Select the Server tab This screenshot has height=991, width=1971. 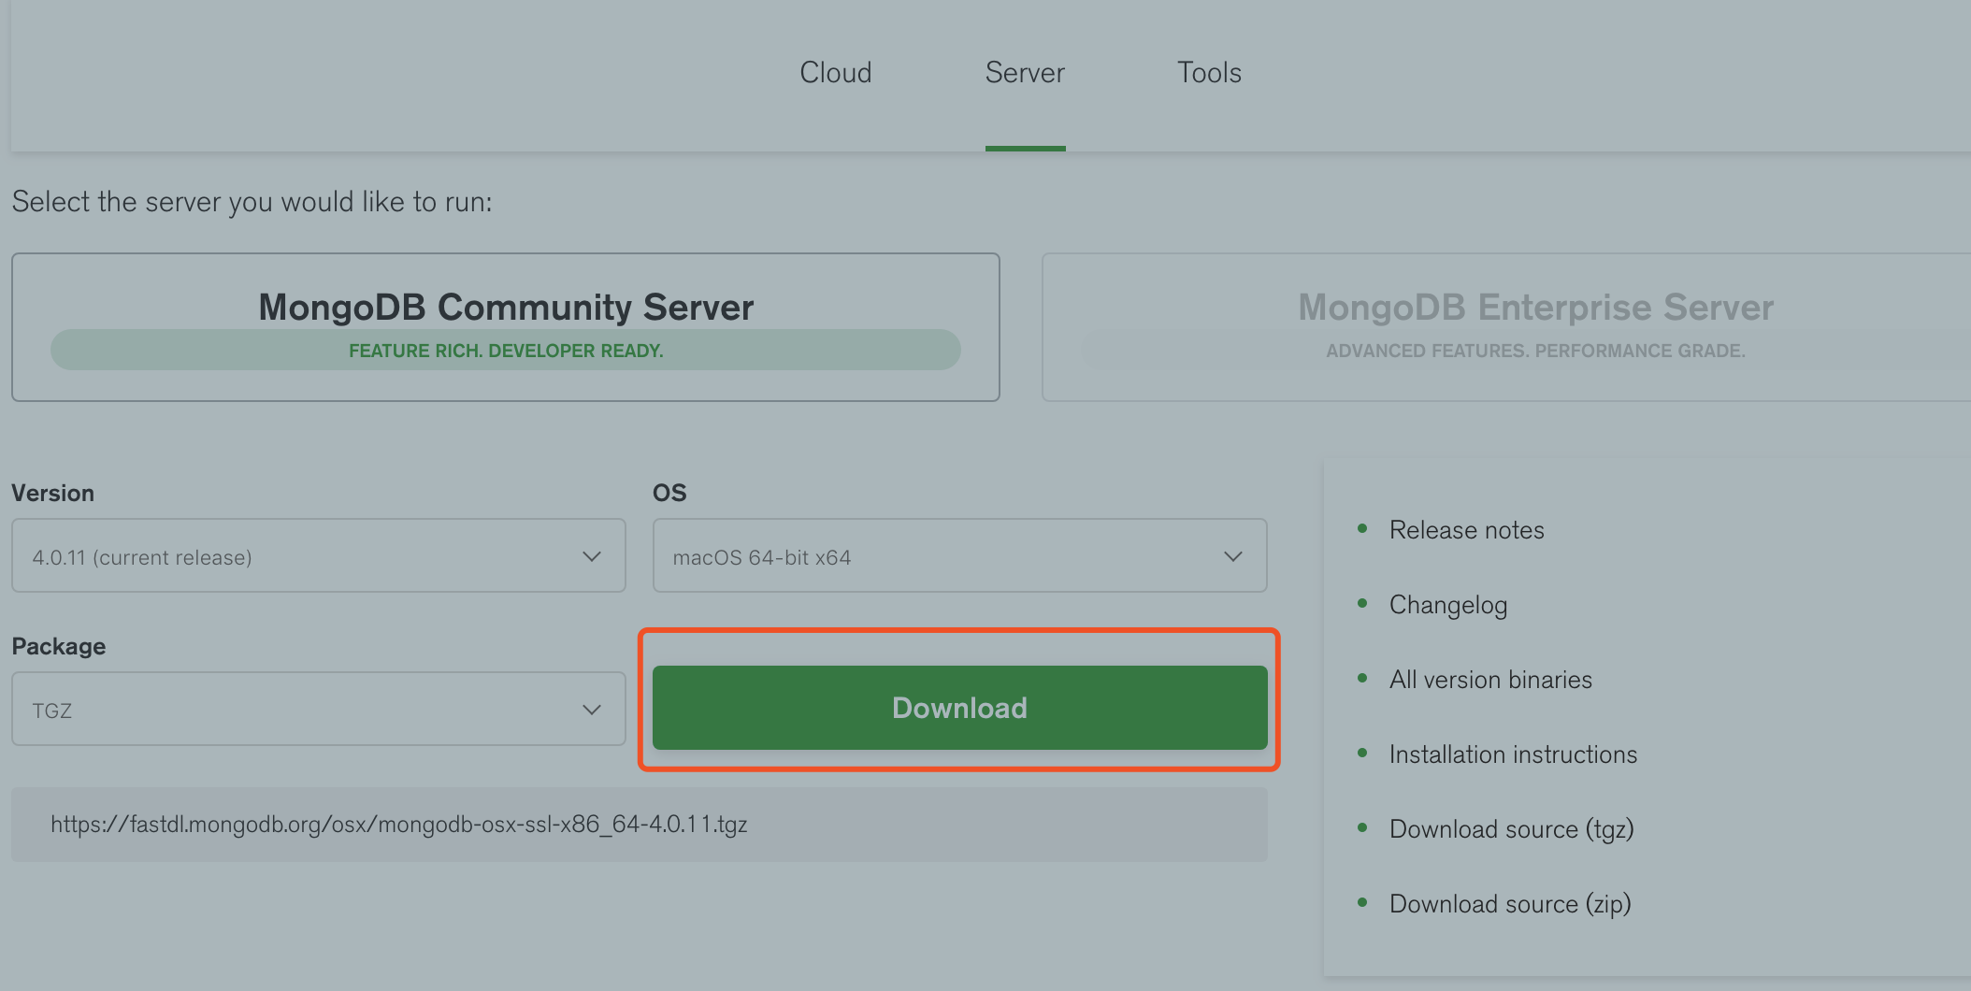coord(1025,73)
